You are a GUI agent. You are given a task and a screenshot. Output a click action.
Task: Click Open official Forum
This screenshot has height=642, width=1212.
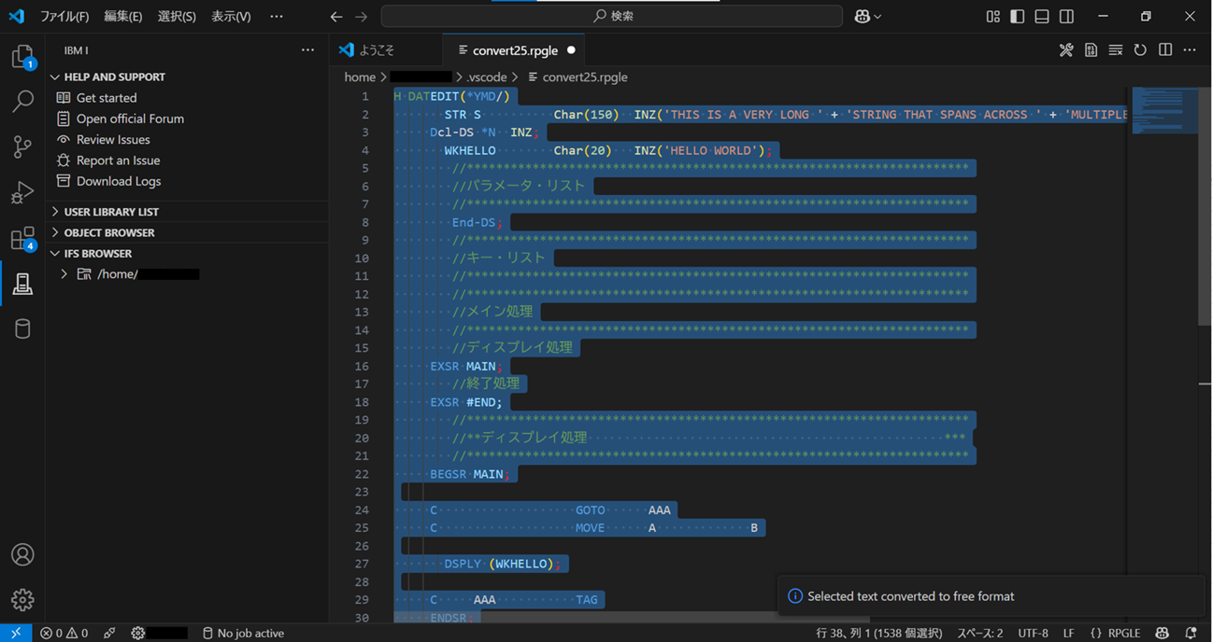click(x=130, y=119)
